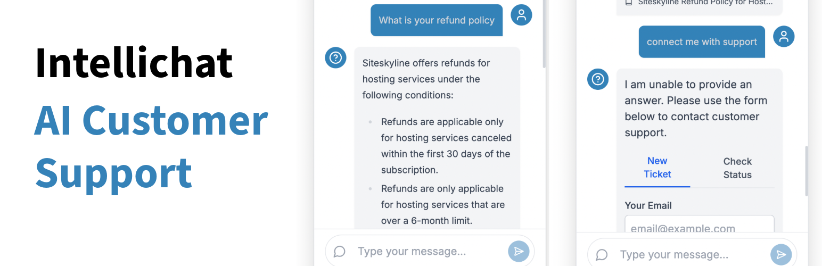The width and height of the screenshot is (822, 266).
Task: Click the user avatar icon in right chat
Action: (x=784, y=37)
